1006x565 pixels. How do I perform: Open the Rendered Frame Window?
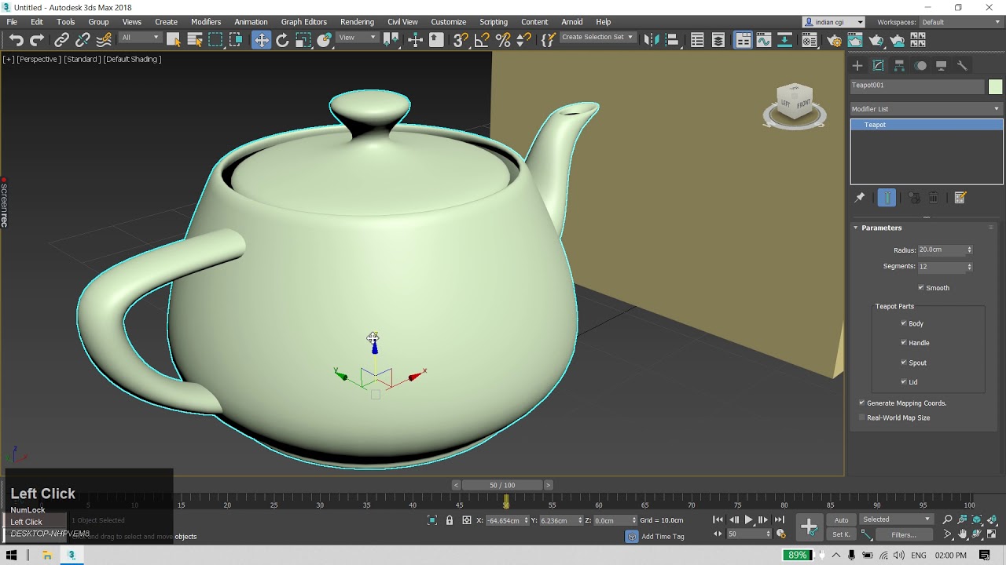click(x=855, y=40)
